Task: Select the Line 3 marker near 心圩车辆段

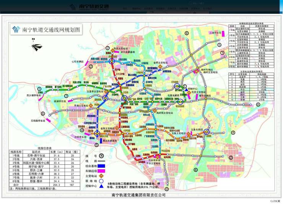Action: click(x=91, y=66)
